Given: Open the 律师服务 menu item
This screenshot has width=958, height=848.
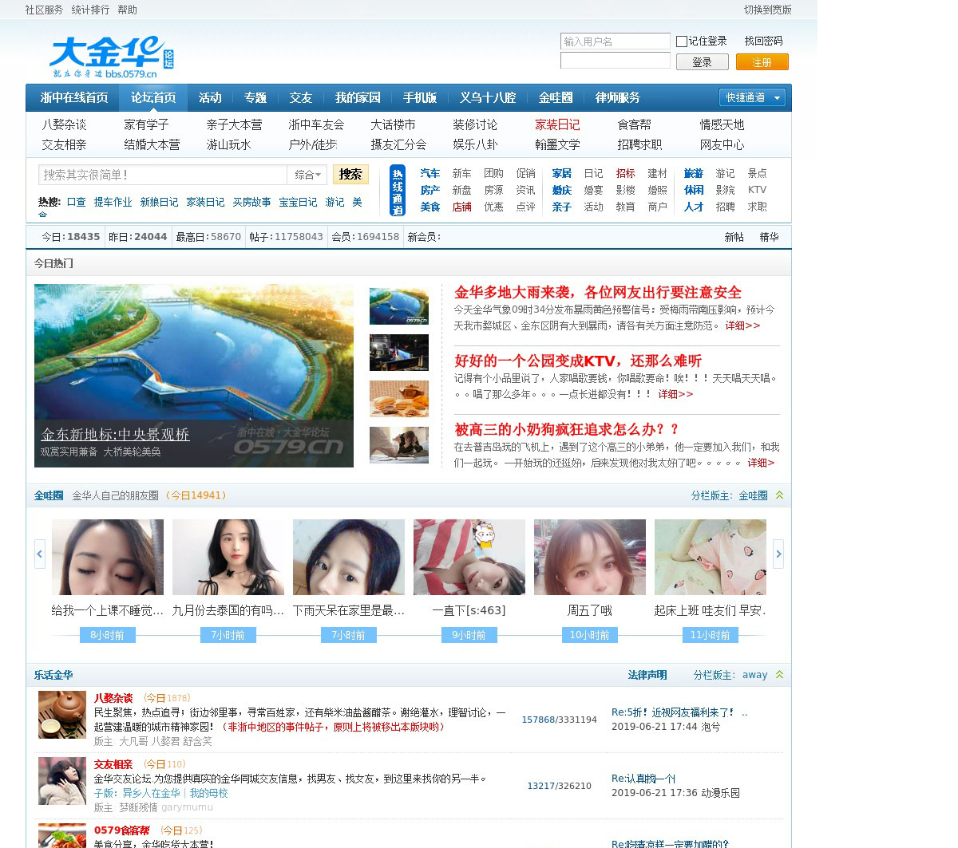Looking at the screenshot, I should 618,97.
